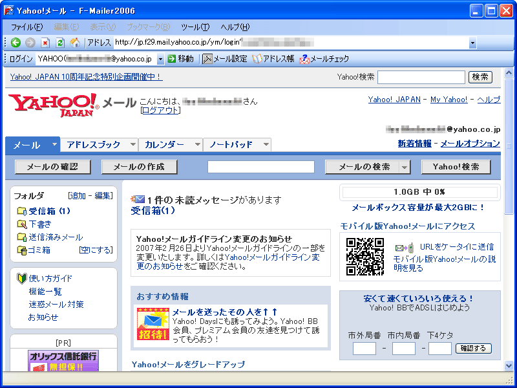Click the grey Forward arrow icon
Viewport: 517px width, 388px height.
[30, 43]
